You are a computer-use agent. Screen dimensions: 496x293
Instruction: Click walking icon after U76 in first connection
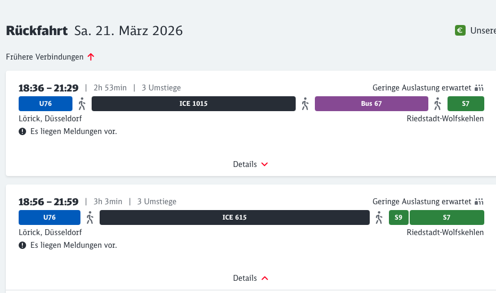pos(82,104)
